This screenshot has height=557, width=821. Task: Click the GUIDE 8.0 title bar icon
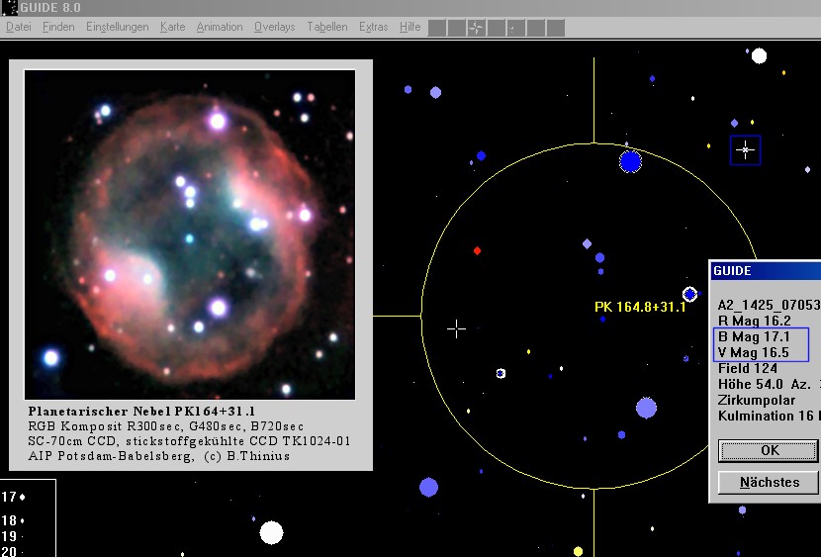[x=9, y=6]
